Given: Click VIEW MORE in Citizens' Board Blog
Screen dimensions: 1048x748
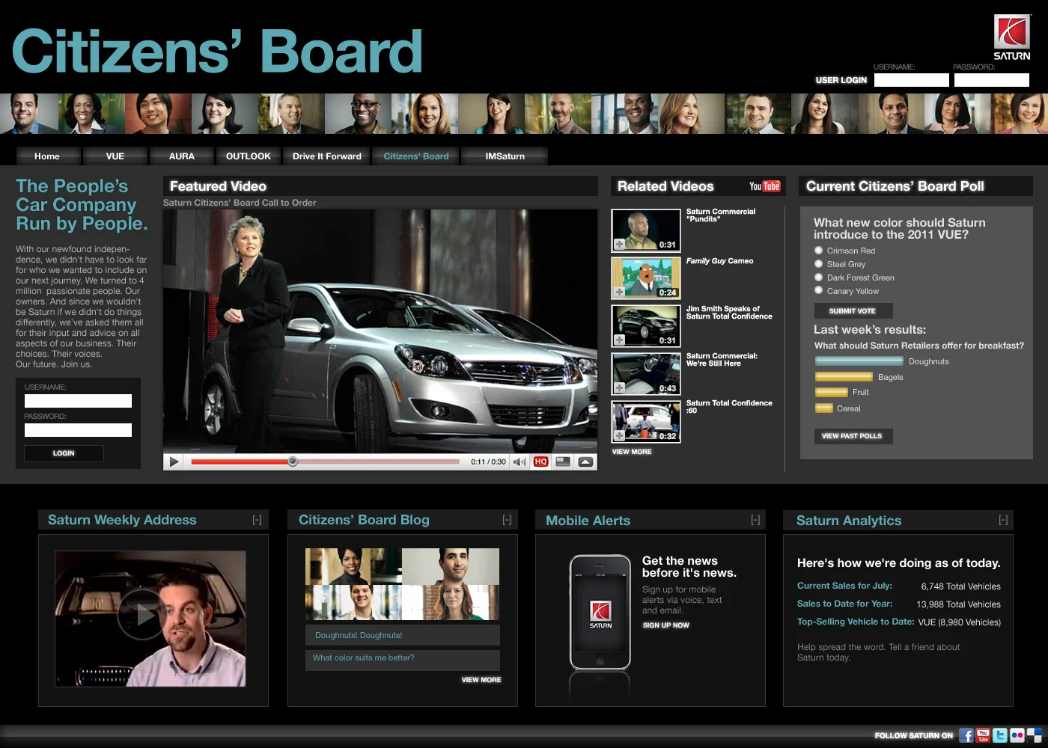Looking at the screenshot, I should [481, 680].
